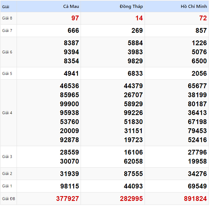Select Cà Mau Giải 7 number 666
Image resolution: width=210 pixels, height=206 pixels.
coord(73,31)
